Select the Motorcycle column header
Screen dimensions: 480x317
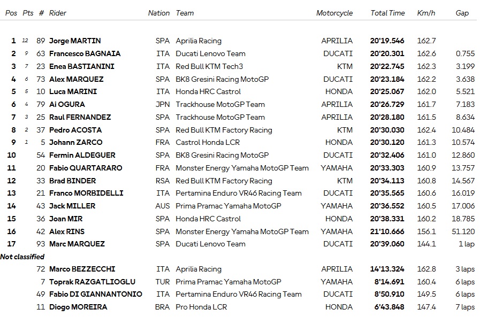click(334, 13)
